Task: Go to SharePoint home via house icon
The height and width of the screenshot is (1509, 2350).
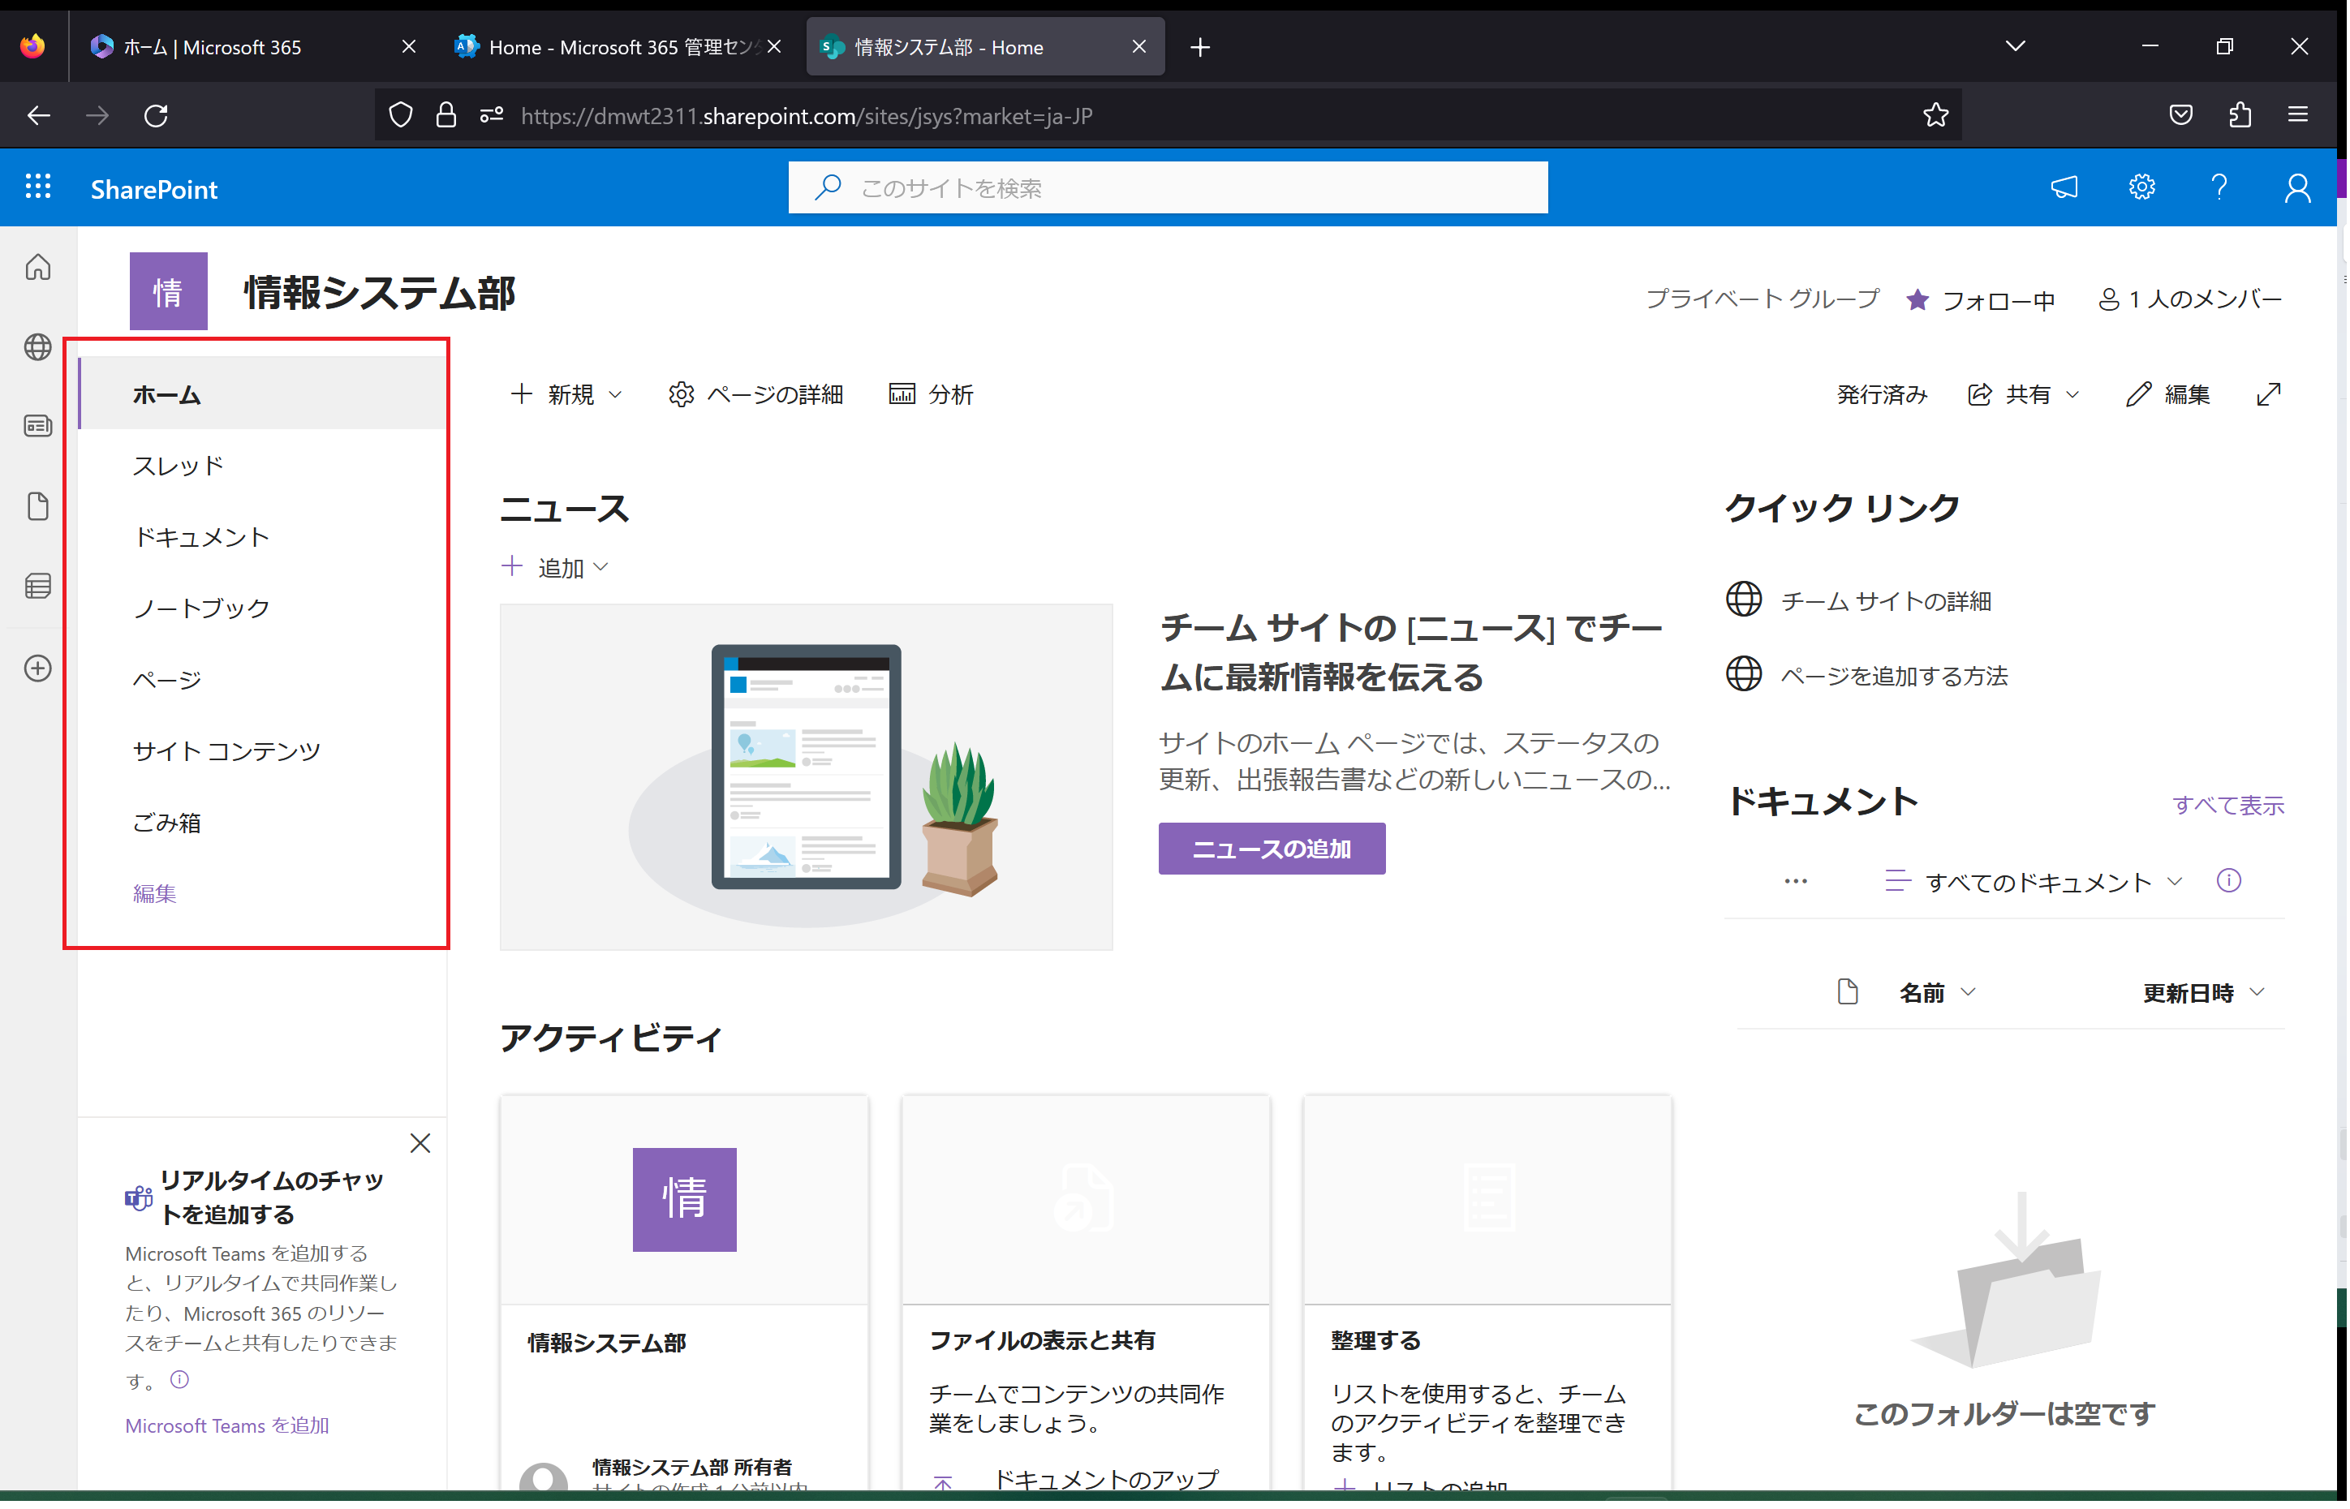Action: [38, 268]
